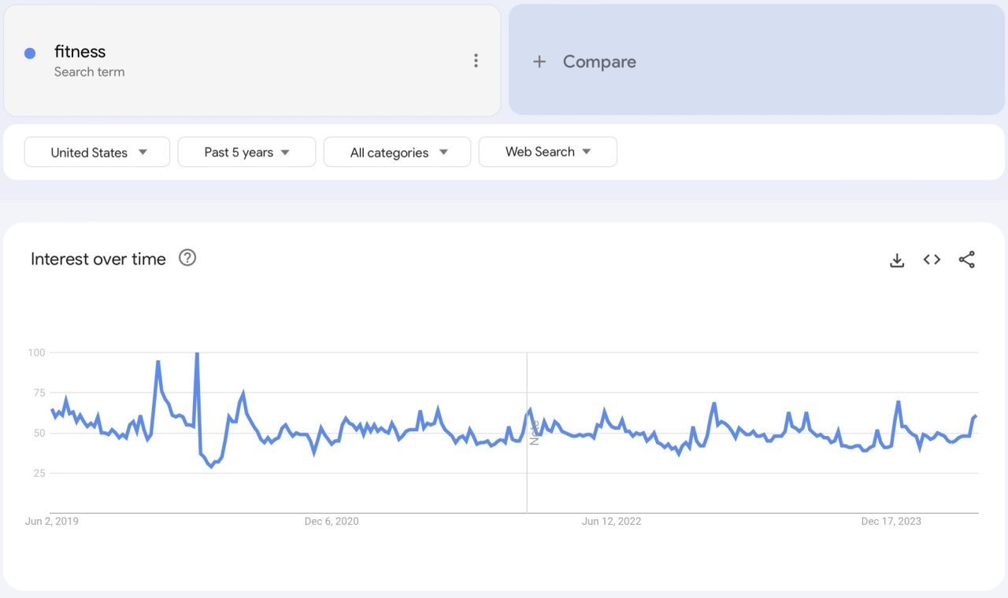Open the Web Search type dropdown
The height and width of the screenshot is (598, 1008).
pyautogui.click(x=547, y=151)
